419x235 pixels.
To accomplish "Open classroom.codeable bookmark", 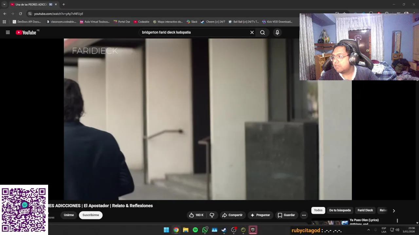I will [x=61, y=22].
